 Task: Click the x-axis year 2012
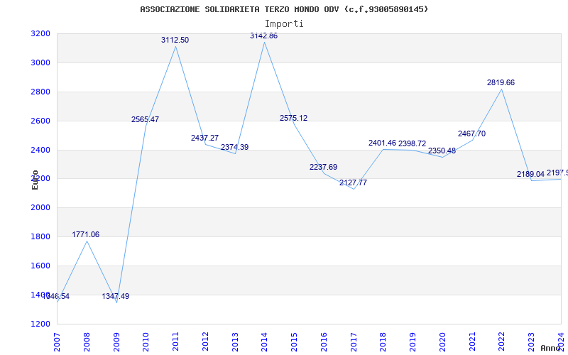pyautogui.click(x=205, y=342)
